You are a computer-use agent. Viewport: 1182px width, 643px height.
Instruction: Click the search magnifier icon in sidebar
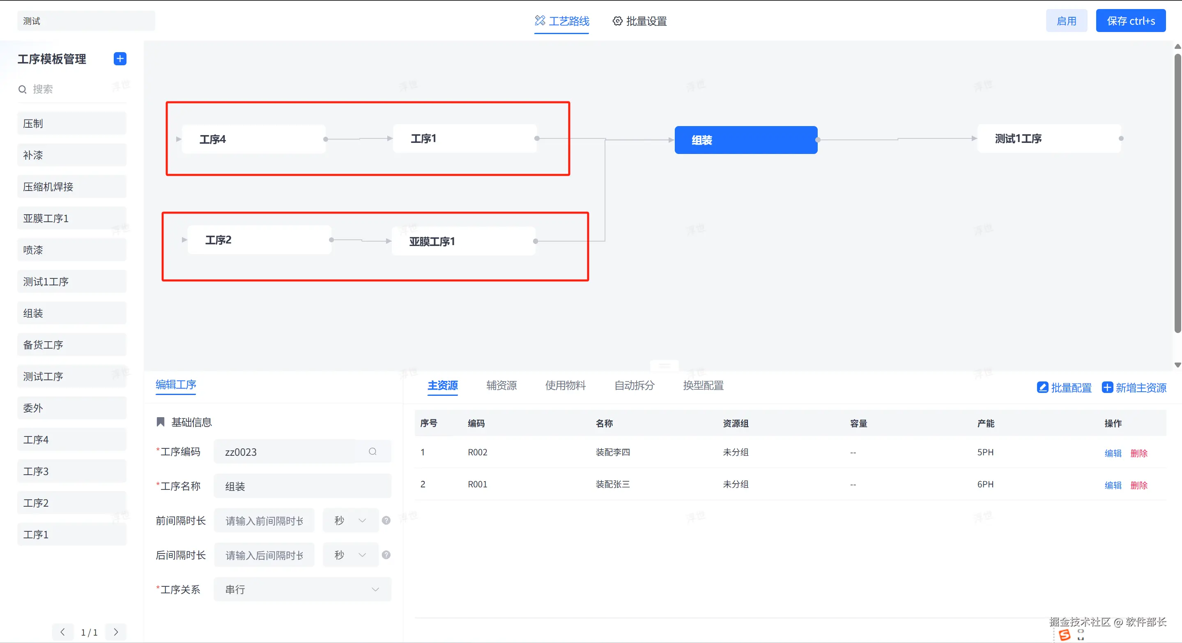tap(22, 89)
